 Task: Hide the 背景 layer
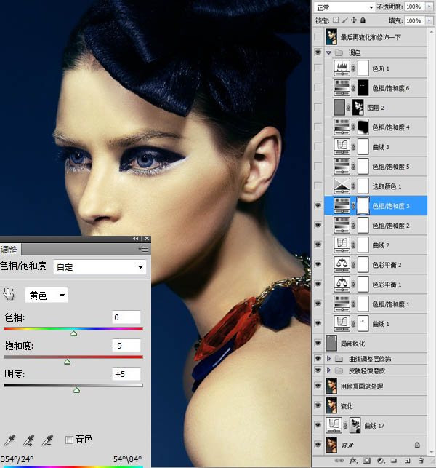(x=318, y=443)
